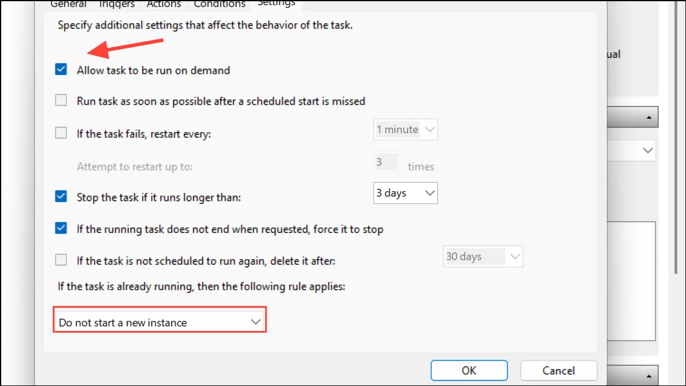Open the 1 minute restart interval dropdown
The height and width of the screenshot is (386, 686).
[405, 129]
